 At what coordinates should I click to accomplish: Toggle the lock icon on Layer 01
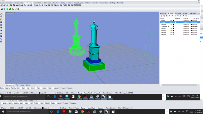172,28
